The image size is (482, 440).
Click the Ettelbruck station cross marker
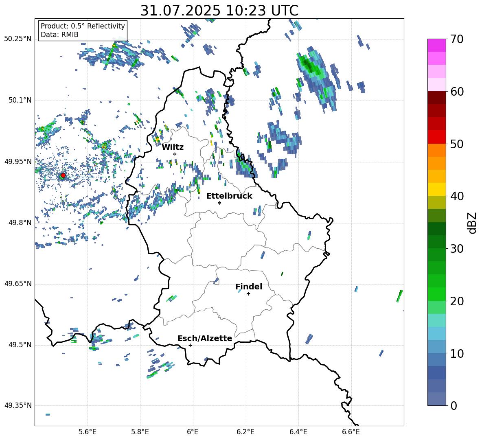pyautogui.click(x=219, y=203)
